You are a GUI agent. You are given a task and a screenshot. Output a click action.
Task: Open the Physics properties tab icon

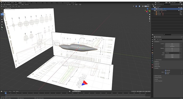point(152,59)
